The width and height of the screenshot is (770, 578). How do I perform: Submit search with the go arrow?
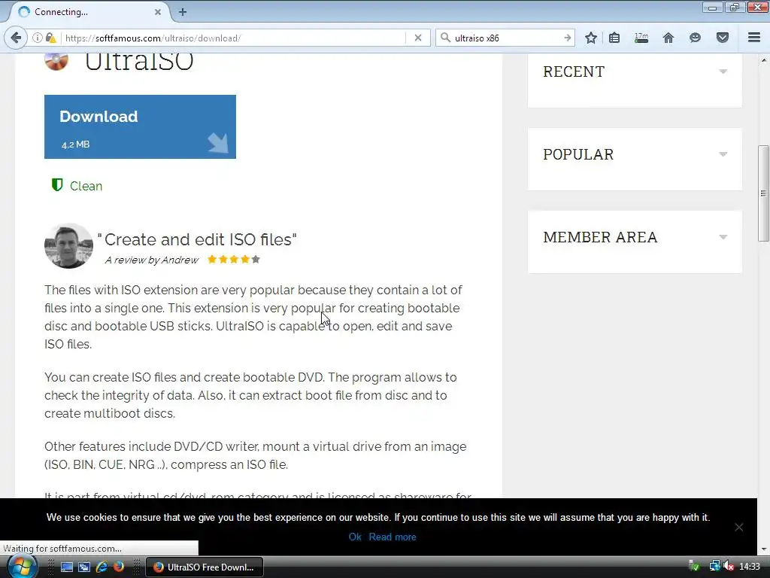pos(567,38)
